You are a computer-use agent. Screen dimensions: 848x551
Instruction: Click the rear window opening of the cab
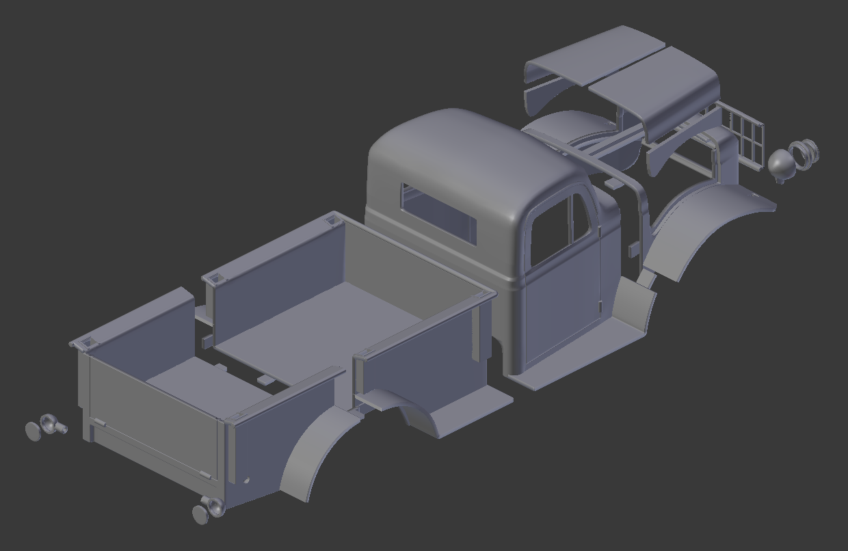tap(438, 212)
